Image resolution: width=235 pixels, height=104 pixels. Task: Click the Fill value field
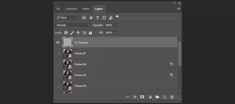click(109, 33)
